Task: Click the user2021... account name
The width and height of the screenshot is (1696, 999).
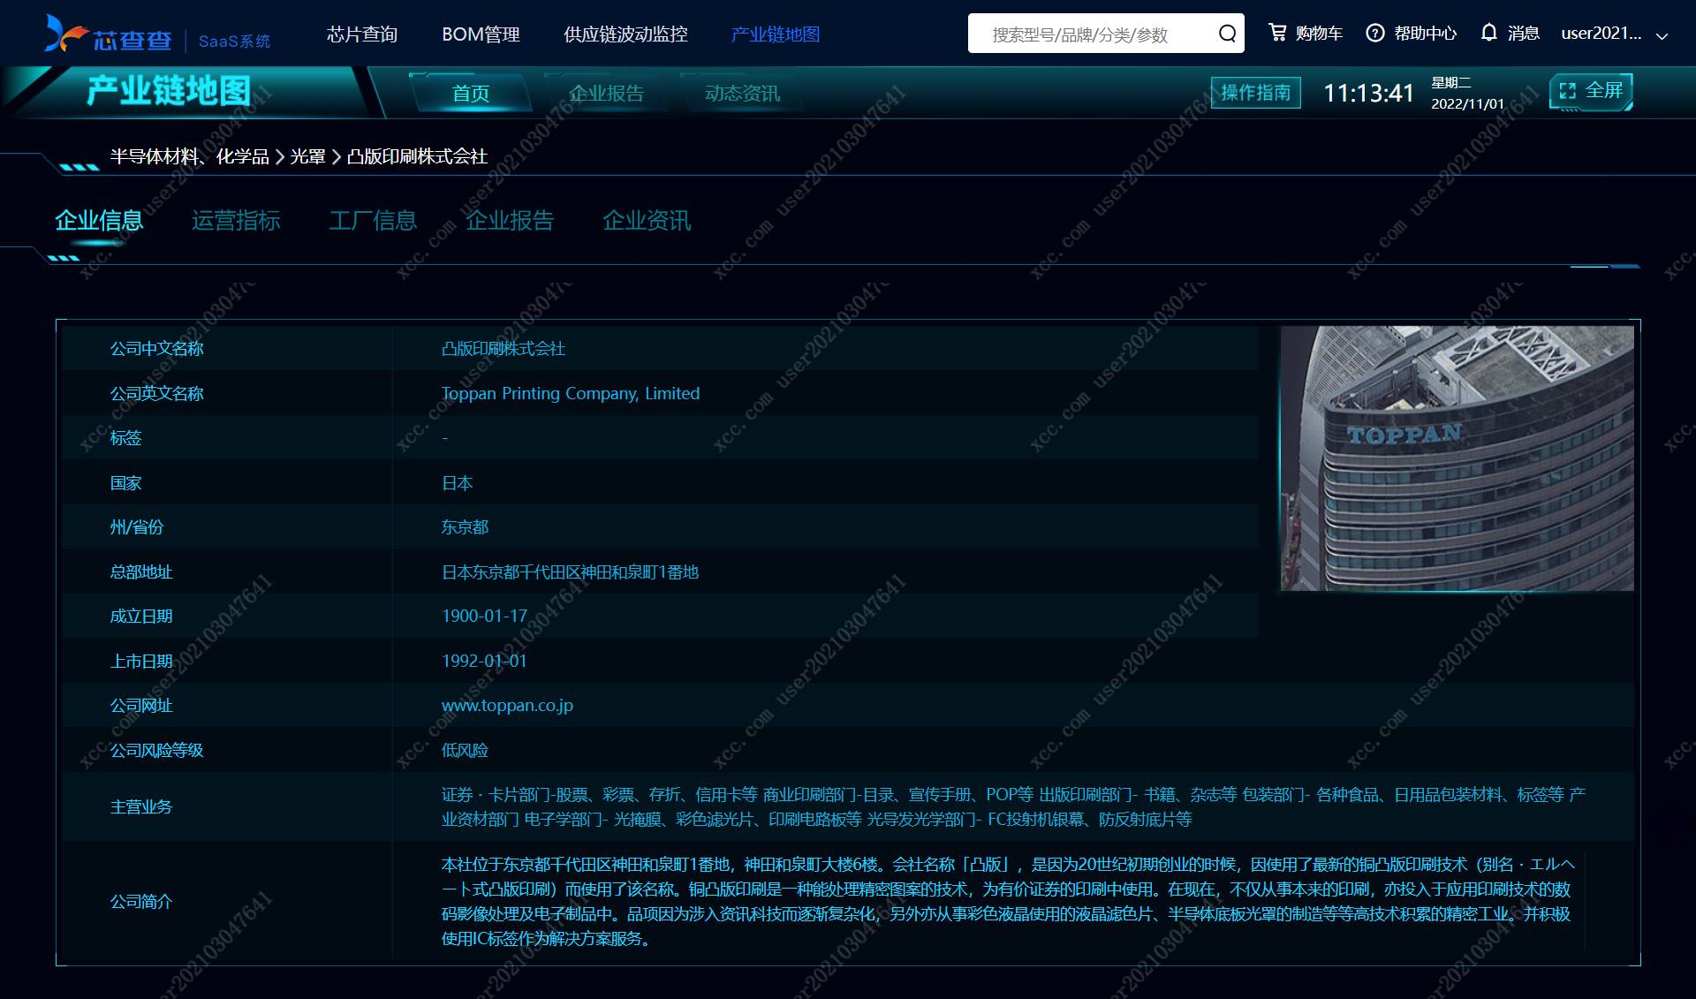Action: [1601, 34]
